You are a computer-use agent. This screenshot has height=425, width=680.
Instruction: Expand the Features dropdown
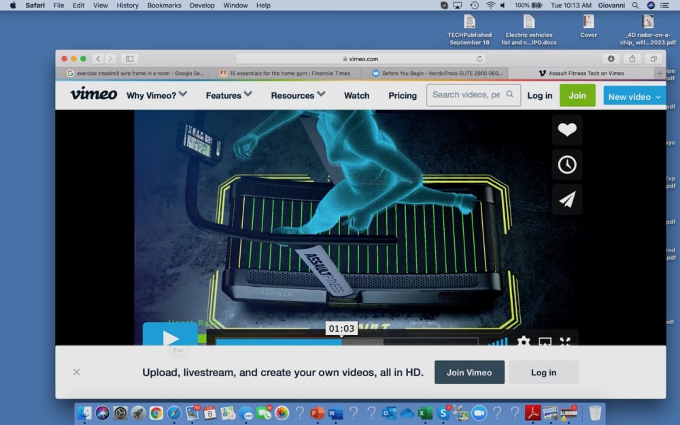click(228, 95)
